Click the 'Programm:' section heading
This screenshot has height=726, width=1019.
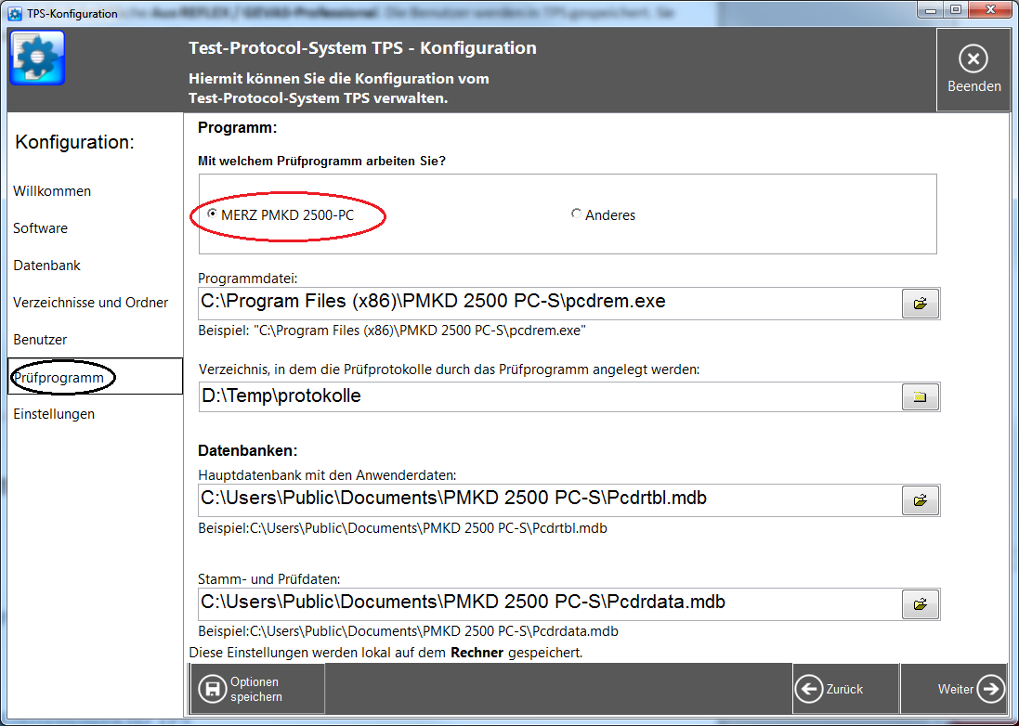[237, 127]
